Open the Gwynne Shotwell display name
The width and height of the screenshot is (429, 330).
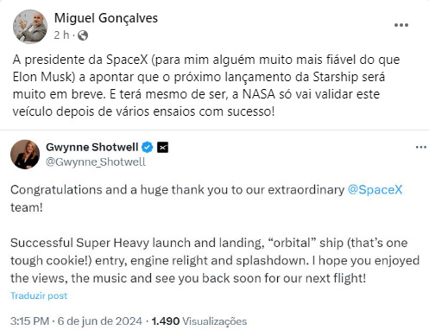92,147
